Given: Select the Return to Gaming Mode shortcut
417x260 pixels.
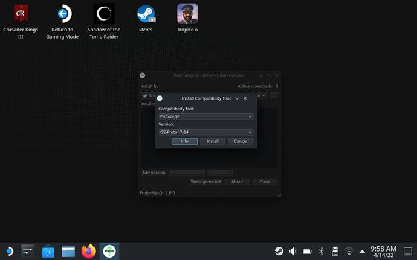Looking at the screenshot, I should coord(62,21).
